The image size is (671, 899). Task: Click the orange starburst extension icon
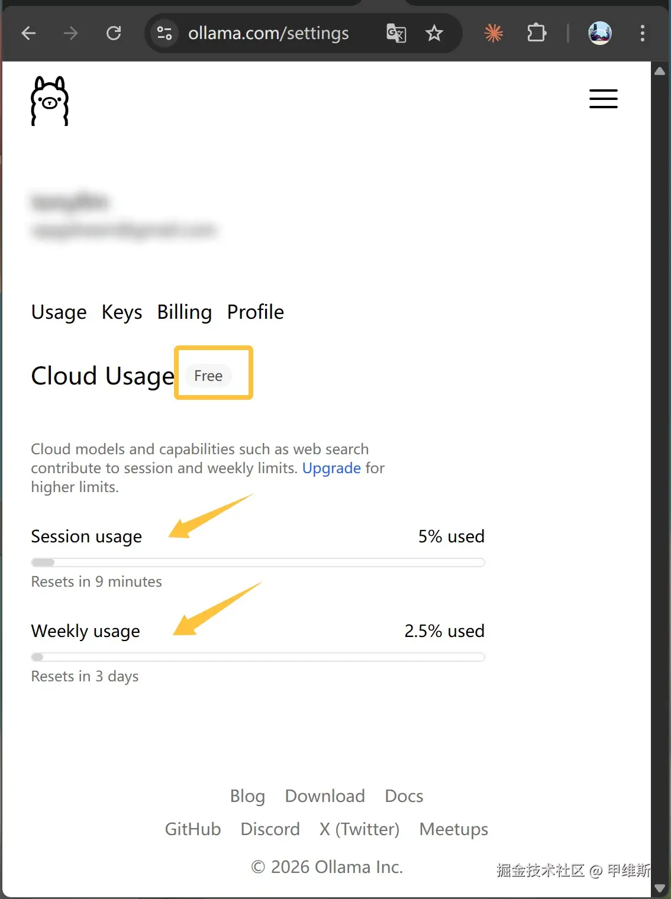[x=493, y=33]
